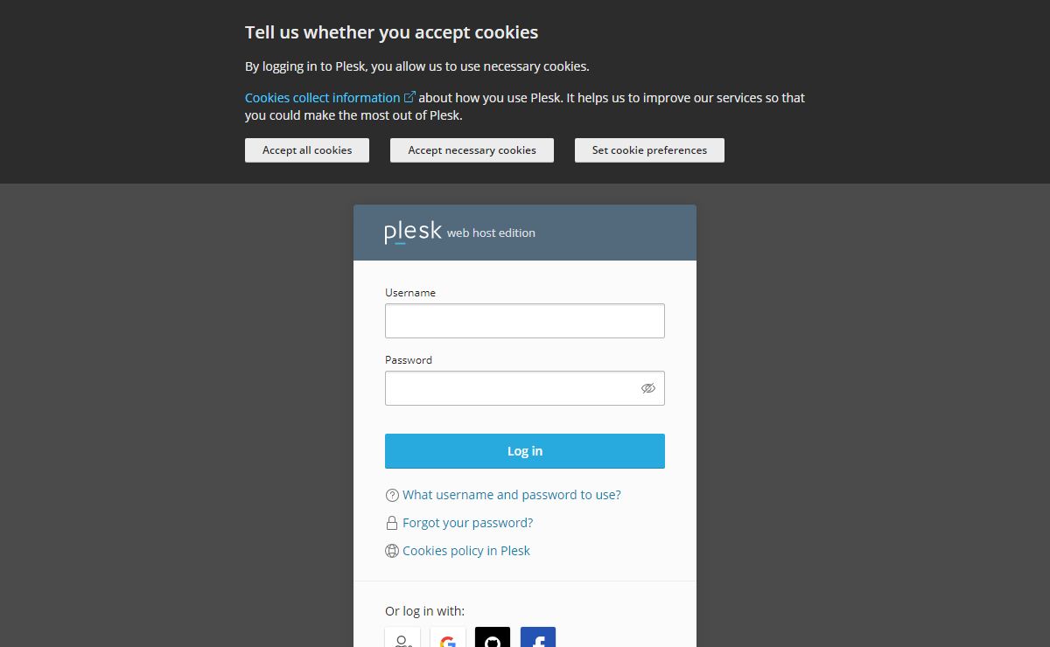The width and height of the screenshot is (1050, 647).
Task: Click the Plesk logo in header
Action: pyautogui.click(x=413, y=233)
